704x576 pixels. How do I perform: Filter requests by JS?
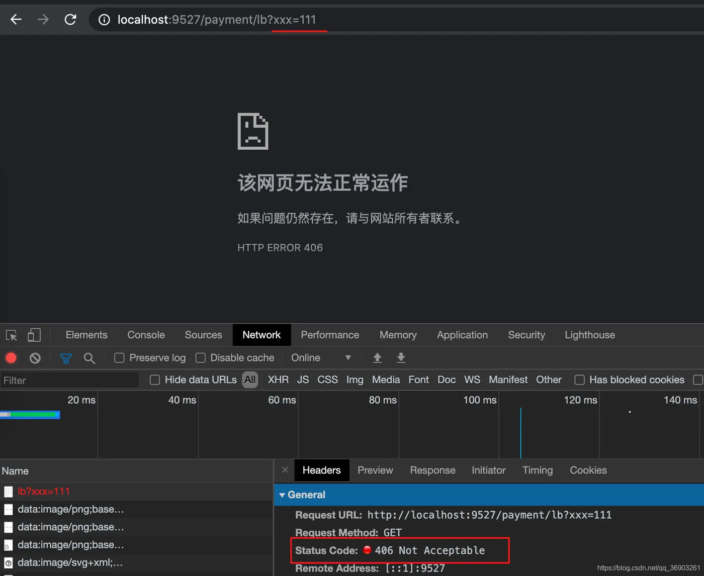click(x=303, y=380)
